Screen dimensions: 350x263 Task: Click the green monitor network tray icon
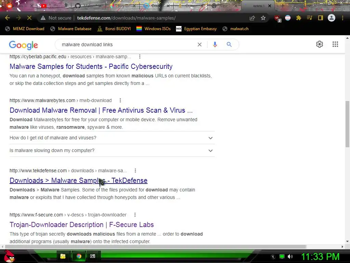pyautogui.click(x=282, y=256)
